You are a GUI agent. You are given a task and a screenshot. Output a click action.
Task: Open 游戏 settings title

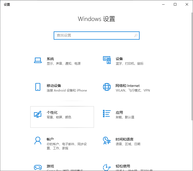[50, 166]
